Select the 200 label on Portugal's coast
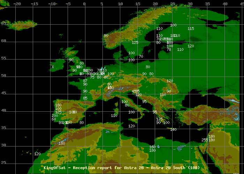Viewport: 244px width, 174px height. [x=55, y=116]
